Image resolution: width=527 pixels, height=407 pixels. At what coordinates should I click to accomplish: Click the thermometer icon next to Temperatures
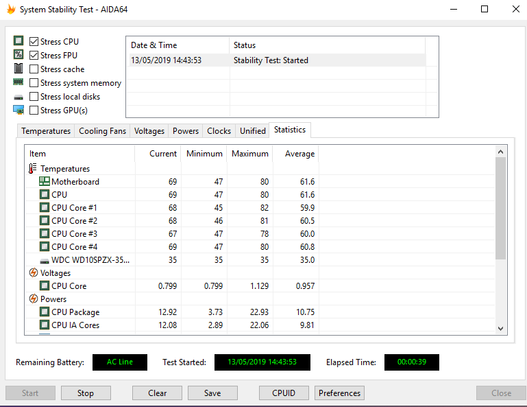tap(33, 168)
